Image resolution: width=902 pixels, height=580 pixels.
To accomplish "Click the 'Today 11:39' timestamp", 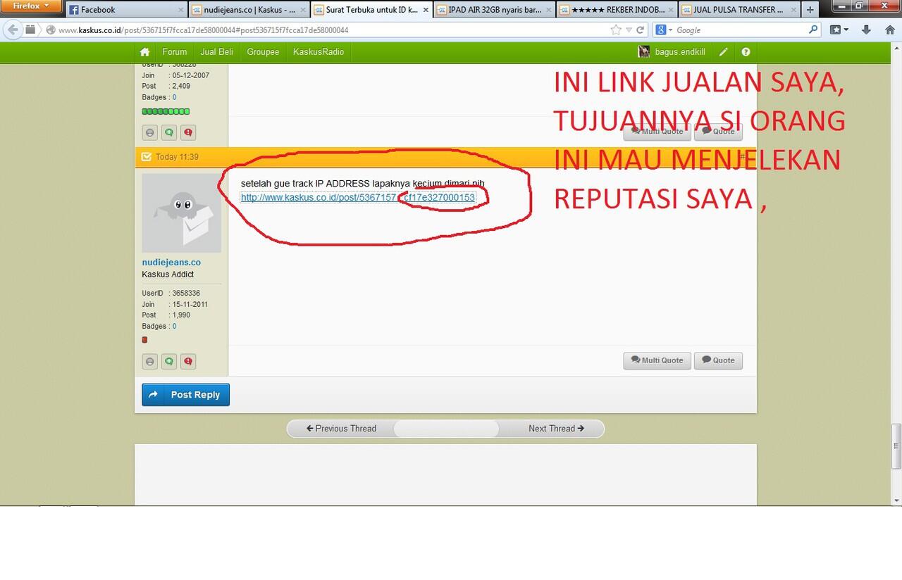I will click(x=177, y=157).
